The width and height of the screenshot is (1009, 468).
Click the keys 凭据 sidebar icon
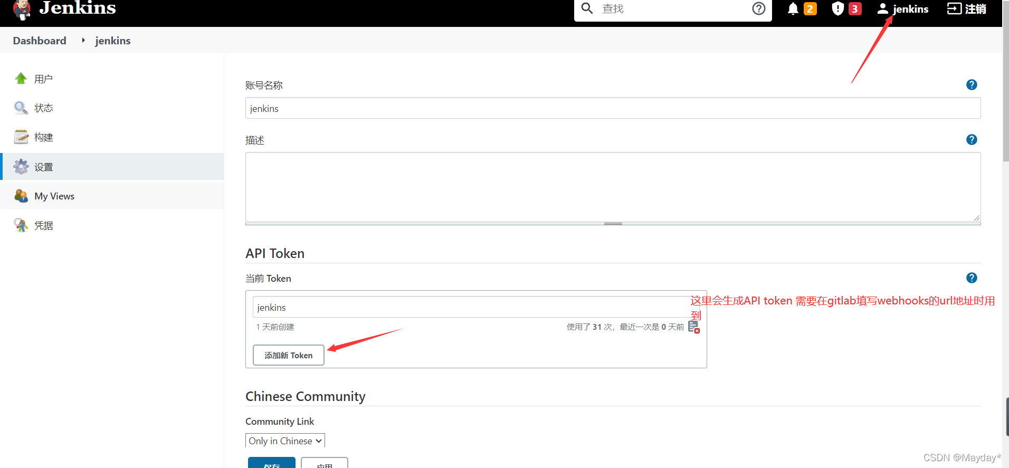(x=21, y=225)
